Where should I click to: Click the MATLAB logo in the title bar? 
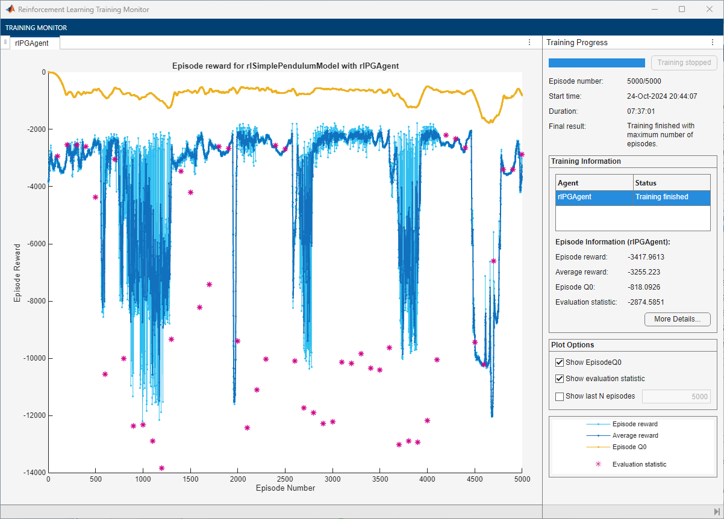coord(10,10)
